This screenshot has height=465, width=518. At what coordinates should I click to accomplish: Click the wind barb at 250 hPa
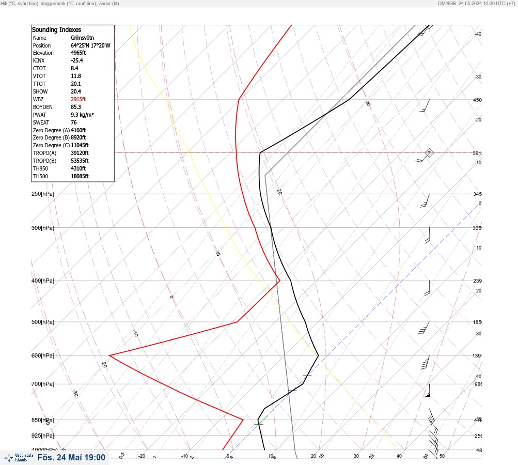pos(425,200)
